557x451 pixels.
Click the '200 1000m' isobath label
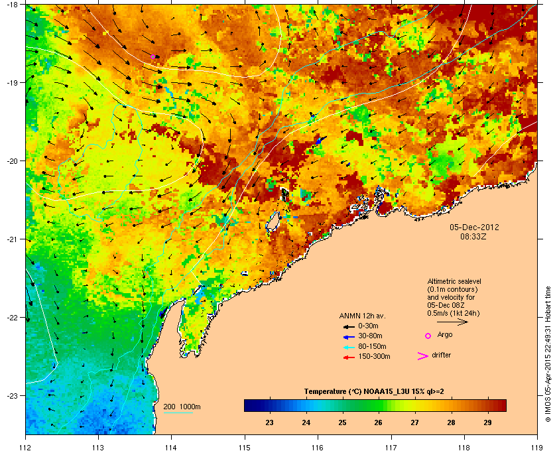(182, 407)
